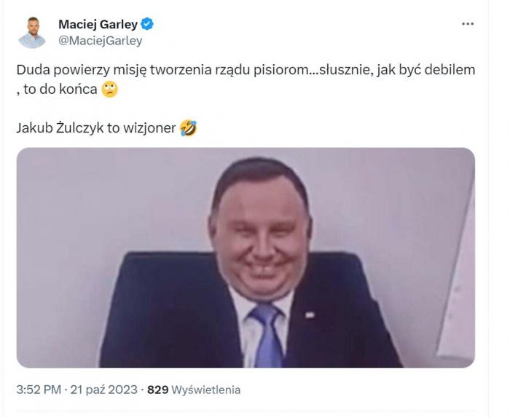Screen dimensions: 510x418
Task: Click the date 21 paź 2023
Action: point(103,390)
